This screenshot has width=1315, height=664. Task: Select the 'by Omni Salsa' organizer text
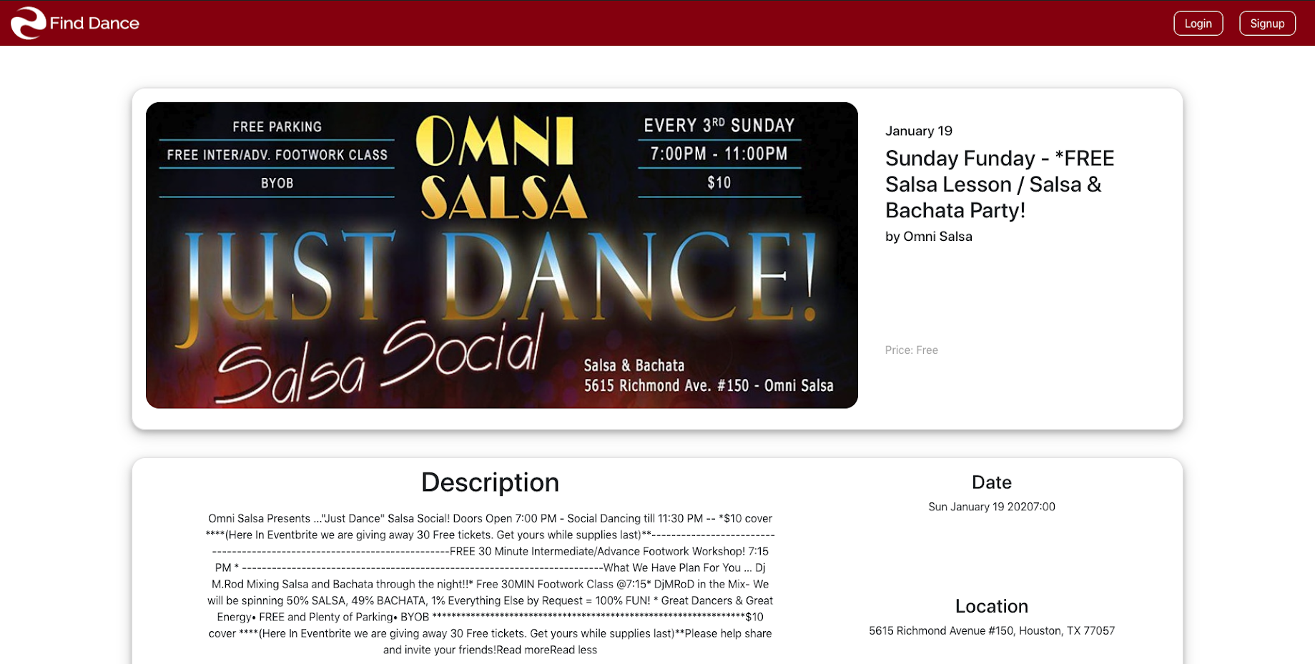point(928,237)
